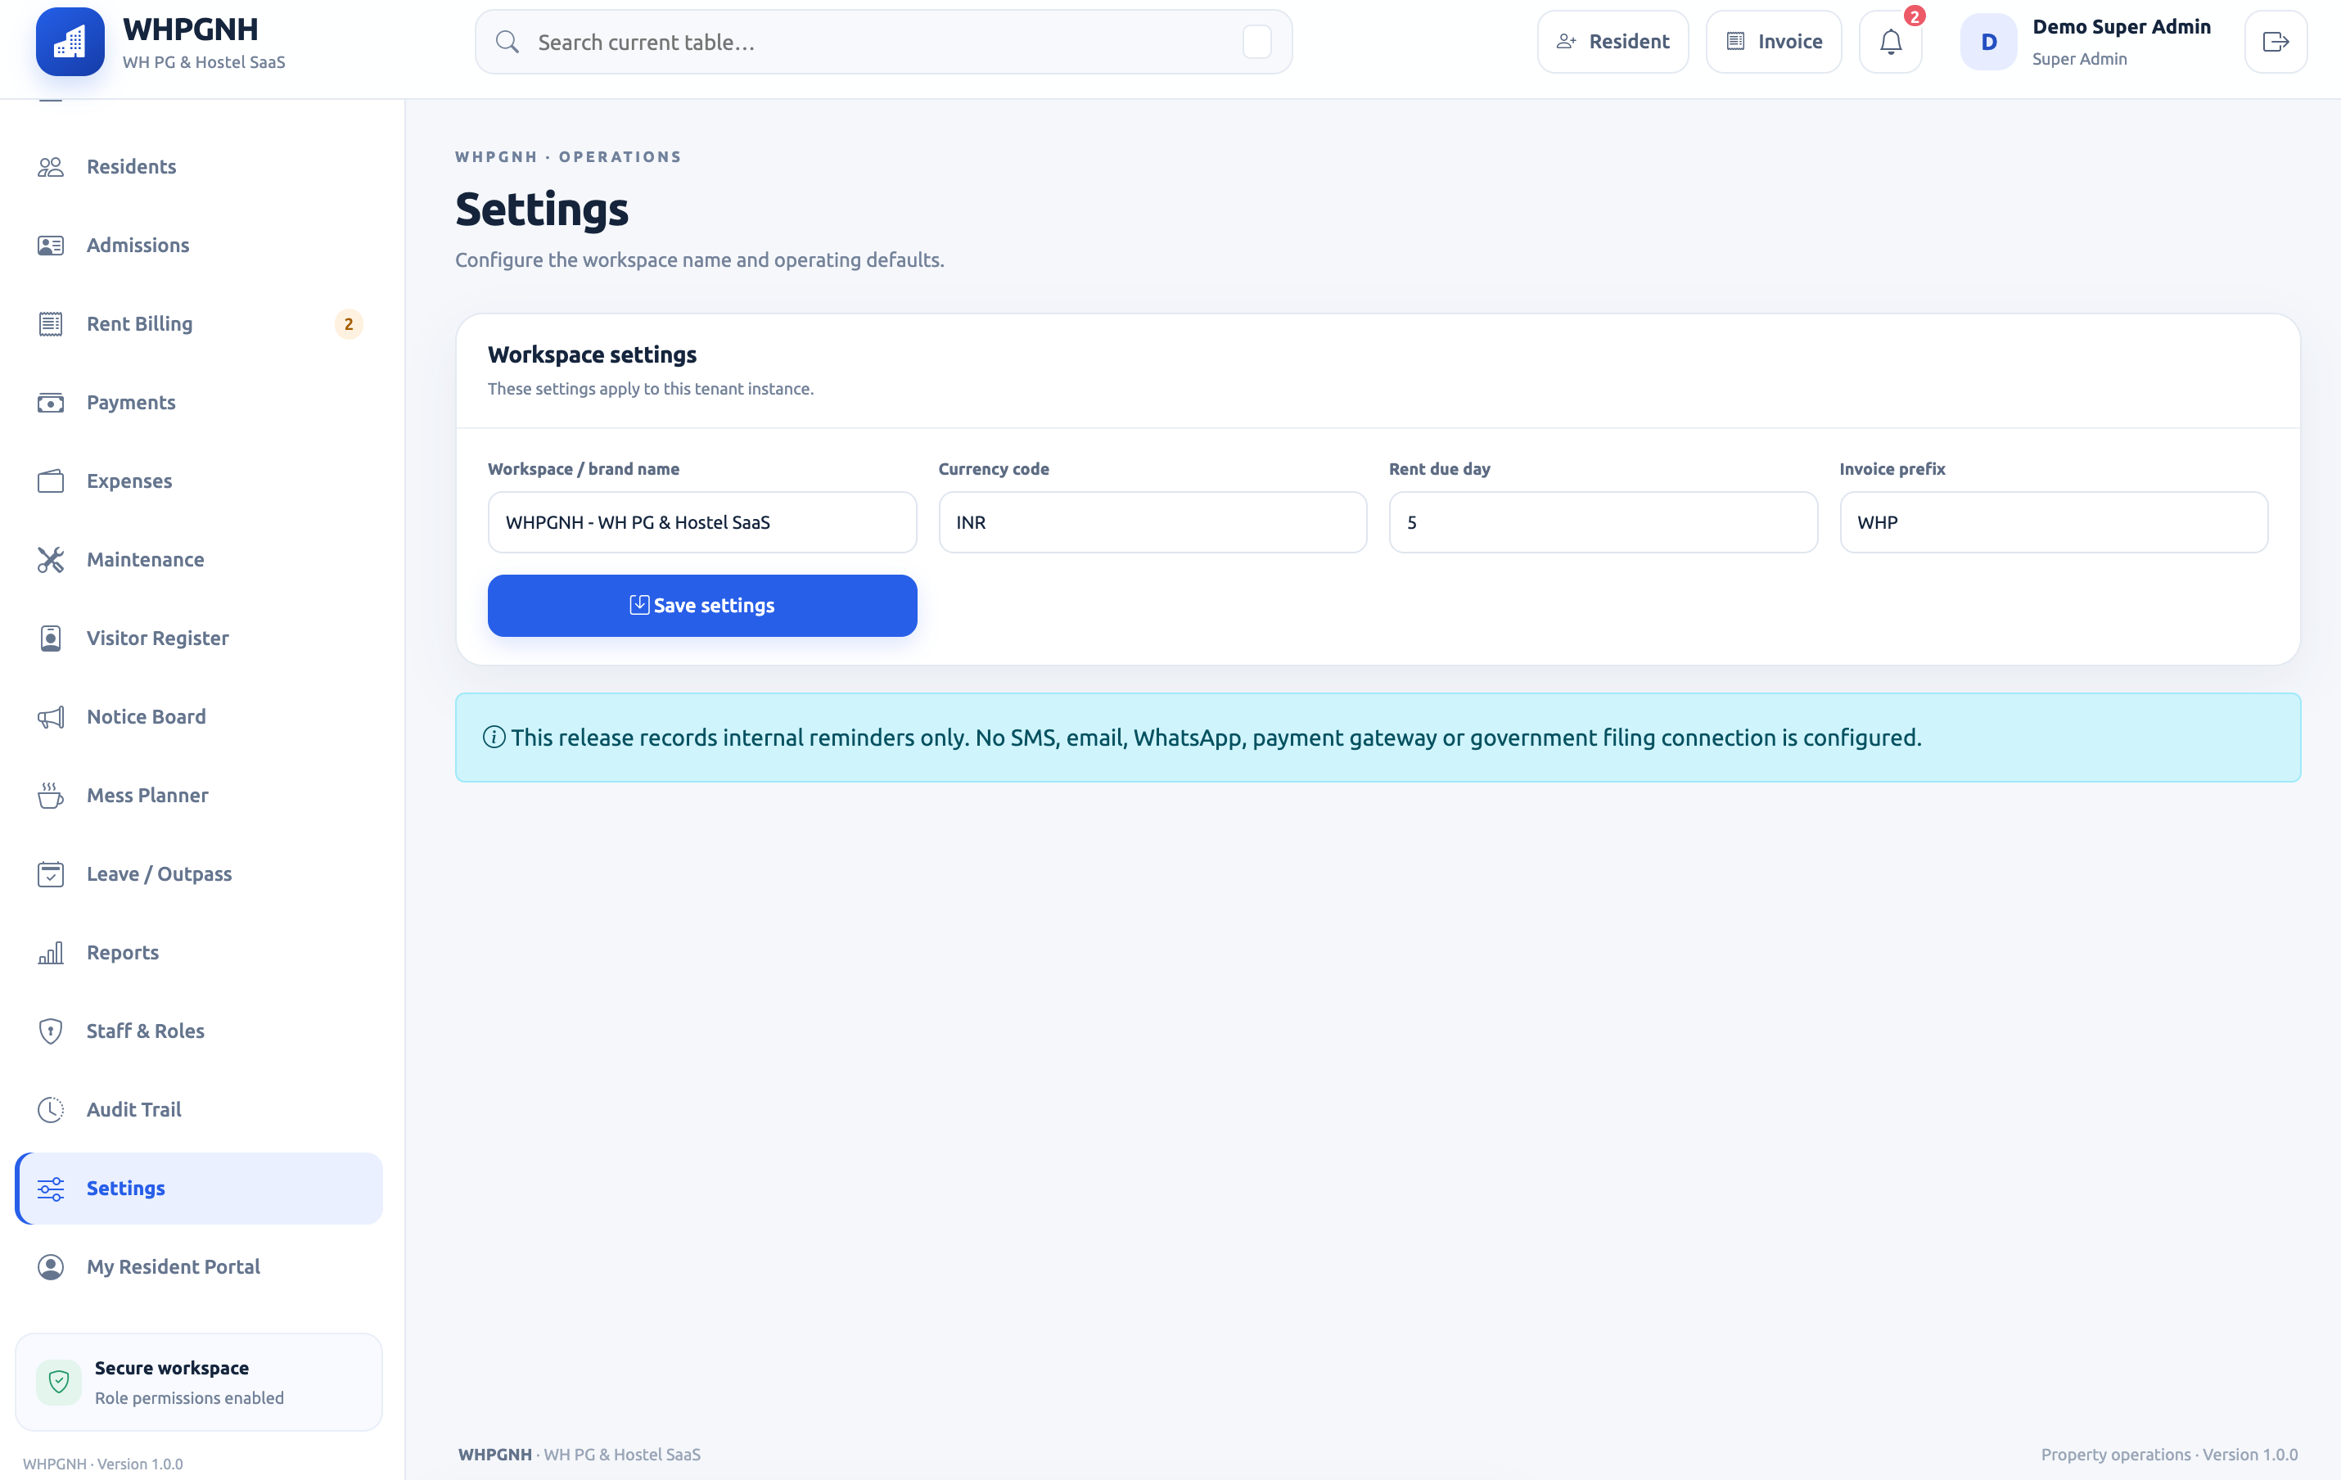This screenshot has width=2341, height=1480.
Task: Open Reports section
Action: [199, 952]
